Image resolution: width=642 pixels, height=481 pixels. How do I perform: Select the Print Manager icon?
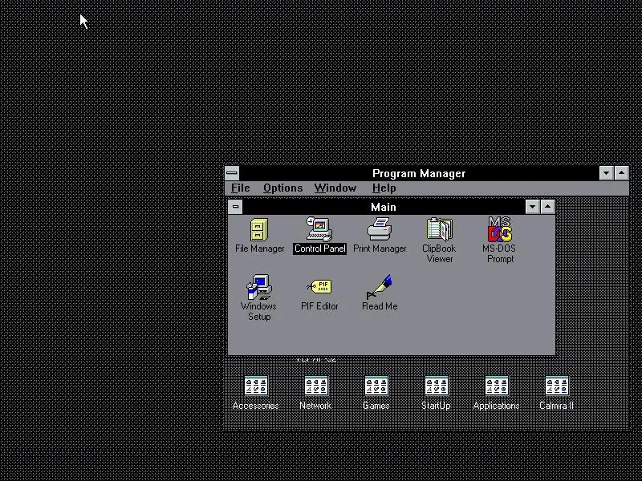pos(380,229)
